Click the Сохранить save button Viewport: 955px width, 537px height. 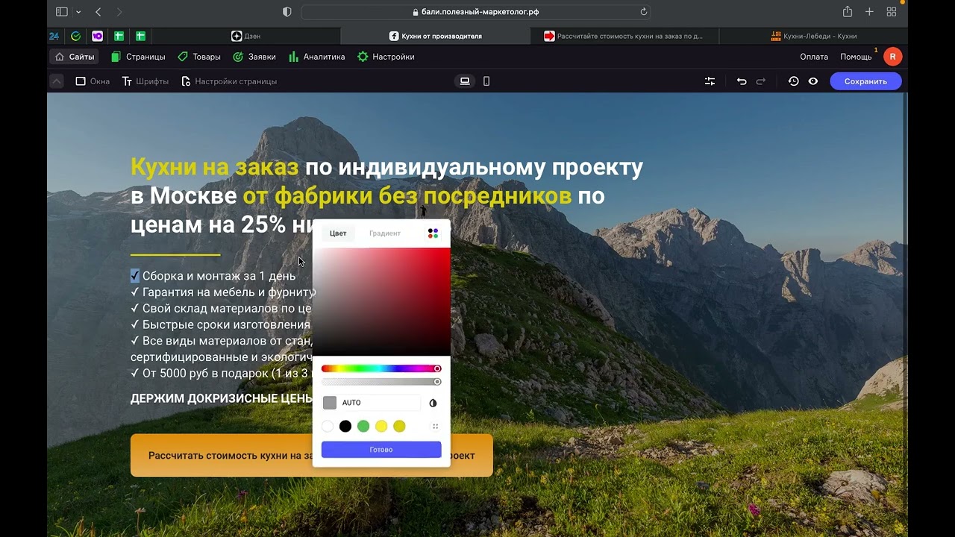point(865,81)
